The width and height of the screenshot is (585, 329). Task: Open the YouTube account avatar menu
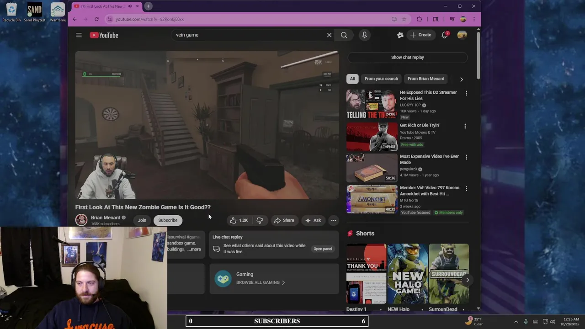pos(462,35)
